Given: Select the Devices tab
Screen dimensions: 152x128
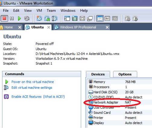Looking at the screenshot, I should tap(98, 74).
